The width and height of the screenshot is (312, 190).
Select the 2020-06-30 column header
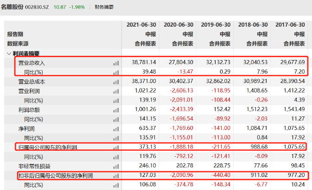(179, 25)
